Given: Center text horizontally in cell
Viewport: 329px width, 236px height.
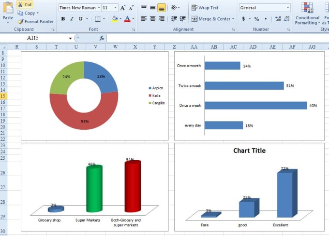Looking at the screenshot, I should click(152, 19).
